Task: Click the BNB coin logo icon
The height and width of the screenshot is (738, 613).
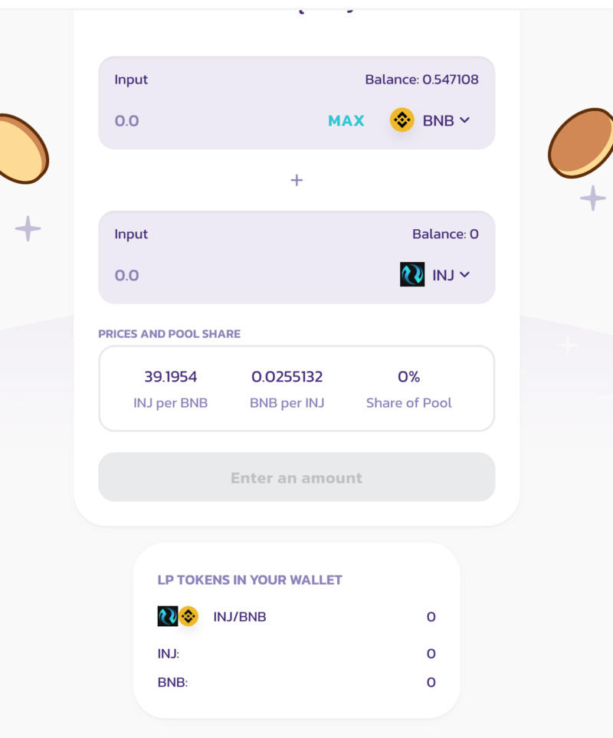Action: point(402,120)
